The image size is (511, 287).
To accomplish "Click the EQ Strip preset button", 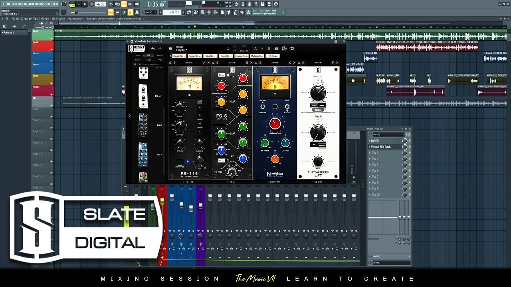I will (272, 56).
